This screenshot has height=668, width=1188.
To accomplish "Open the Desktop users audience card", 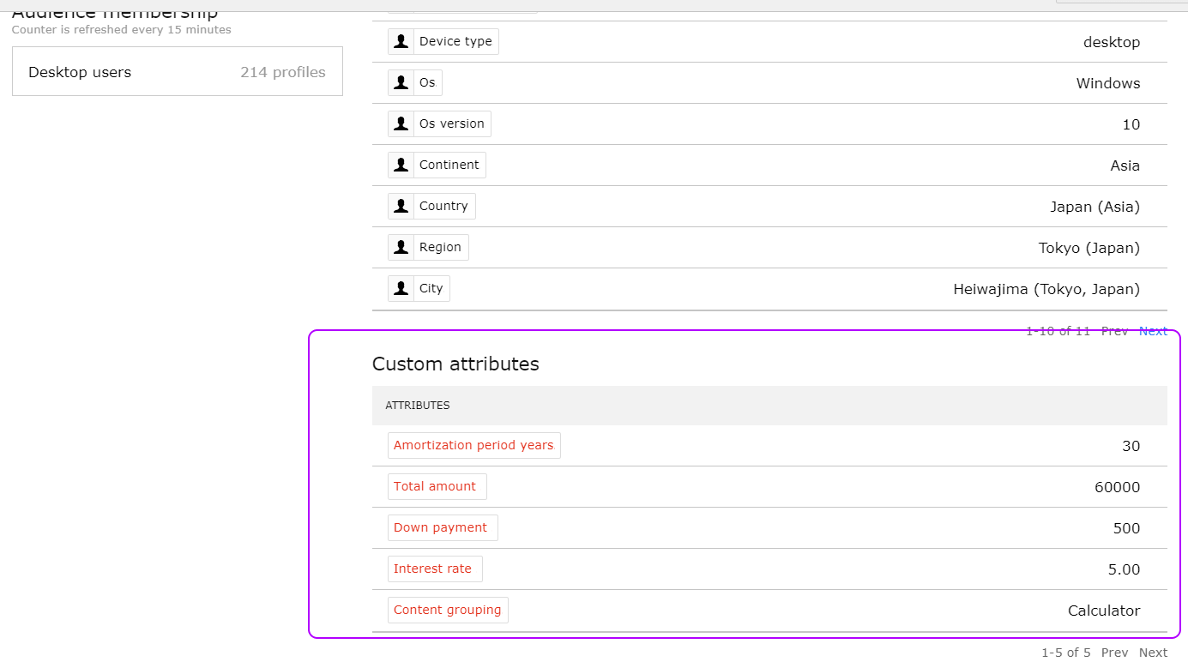I will coord(177,72).
